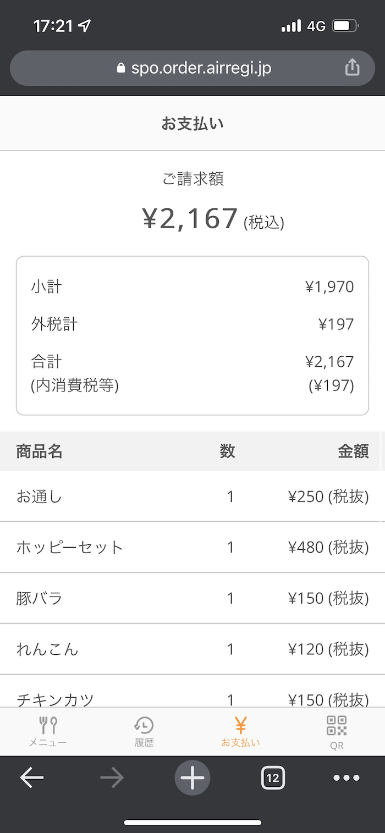The height and width of the screenshot is (833, 385).
Task: Tap the 小計 subtotal line
Action: pos(192,286)
